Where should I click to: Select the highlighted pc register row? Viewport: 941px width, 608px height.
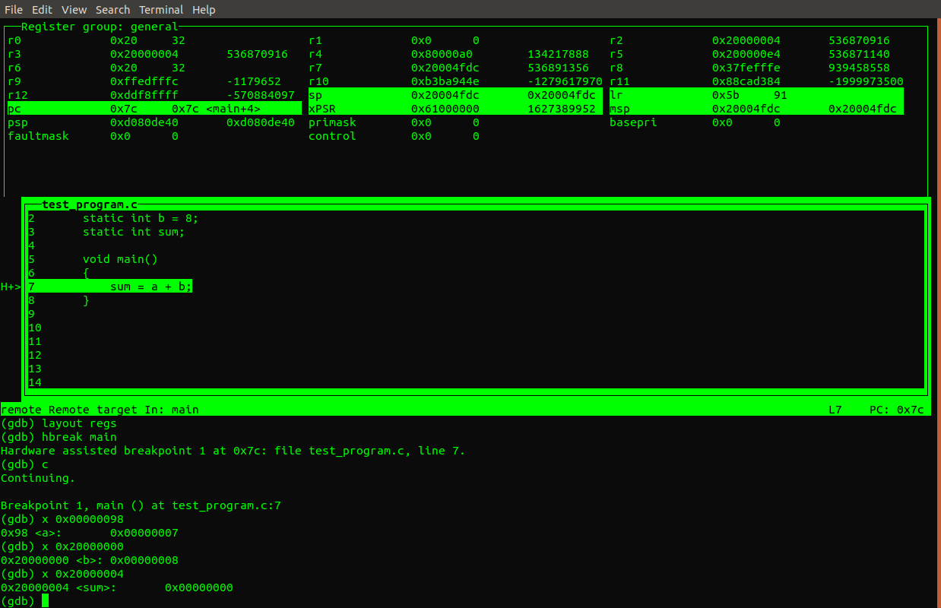152,109
